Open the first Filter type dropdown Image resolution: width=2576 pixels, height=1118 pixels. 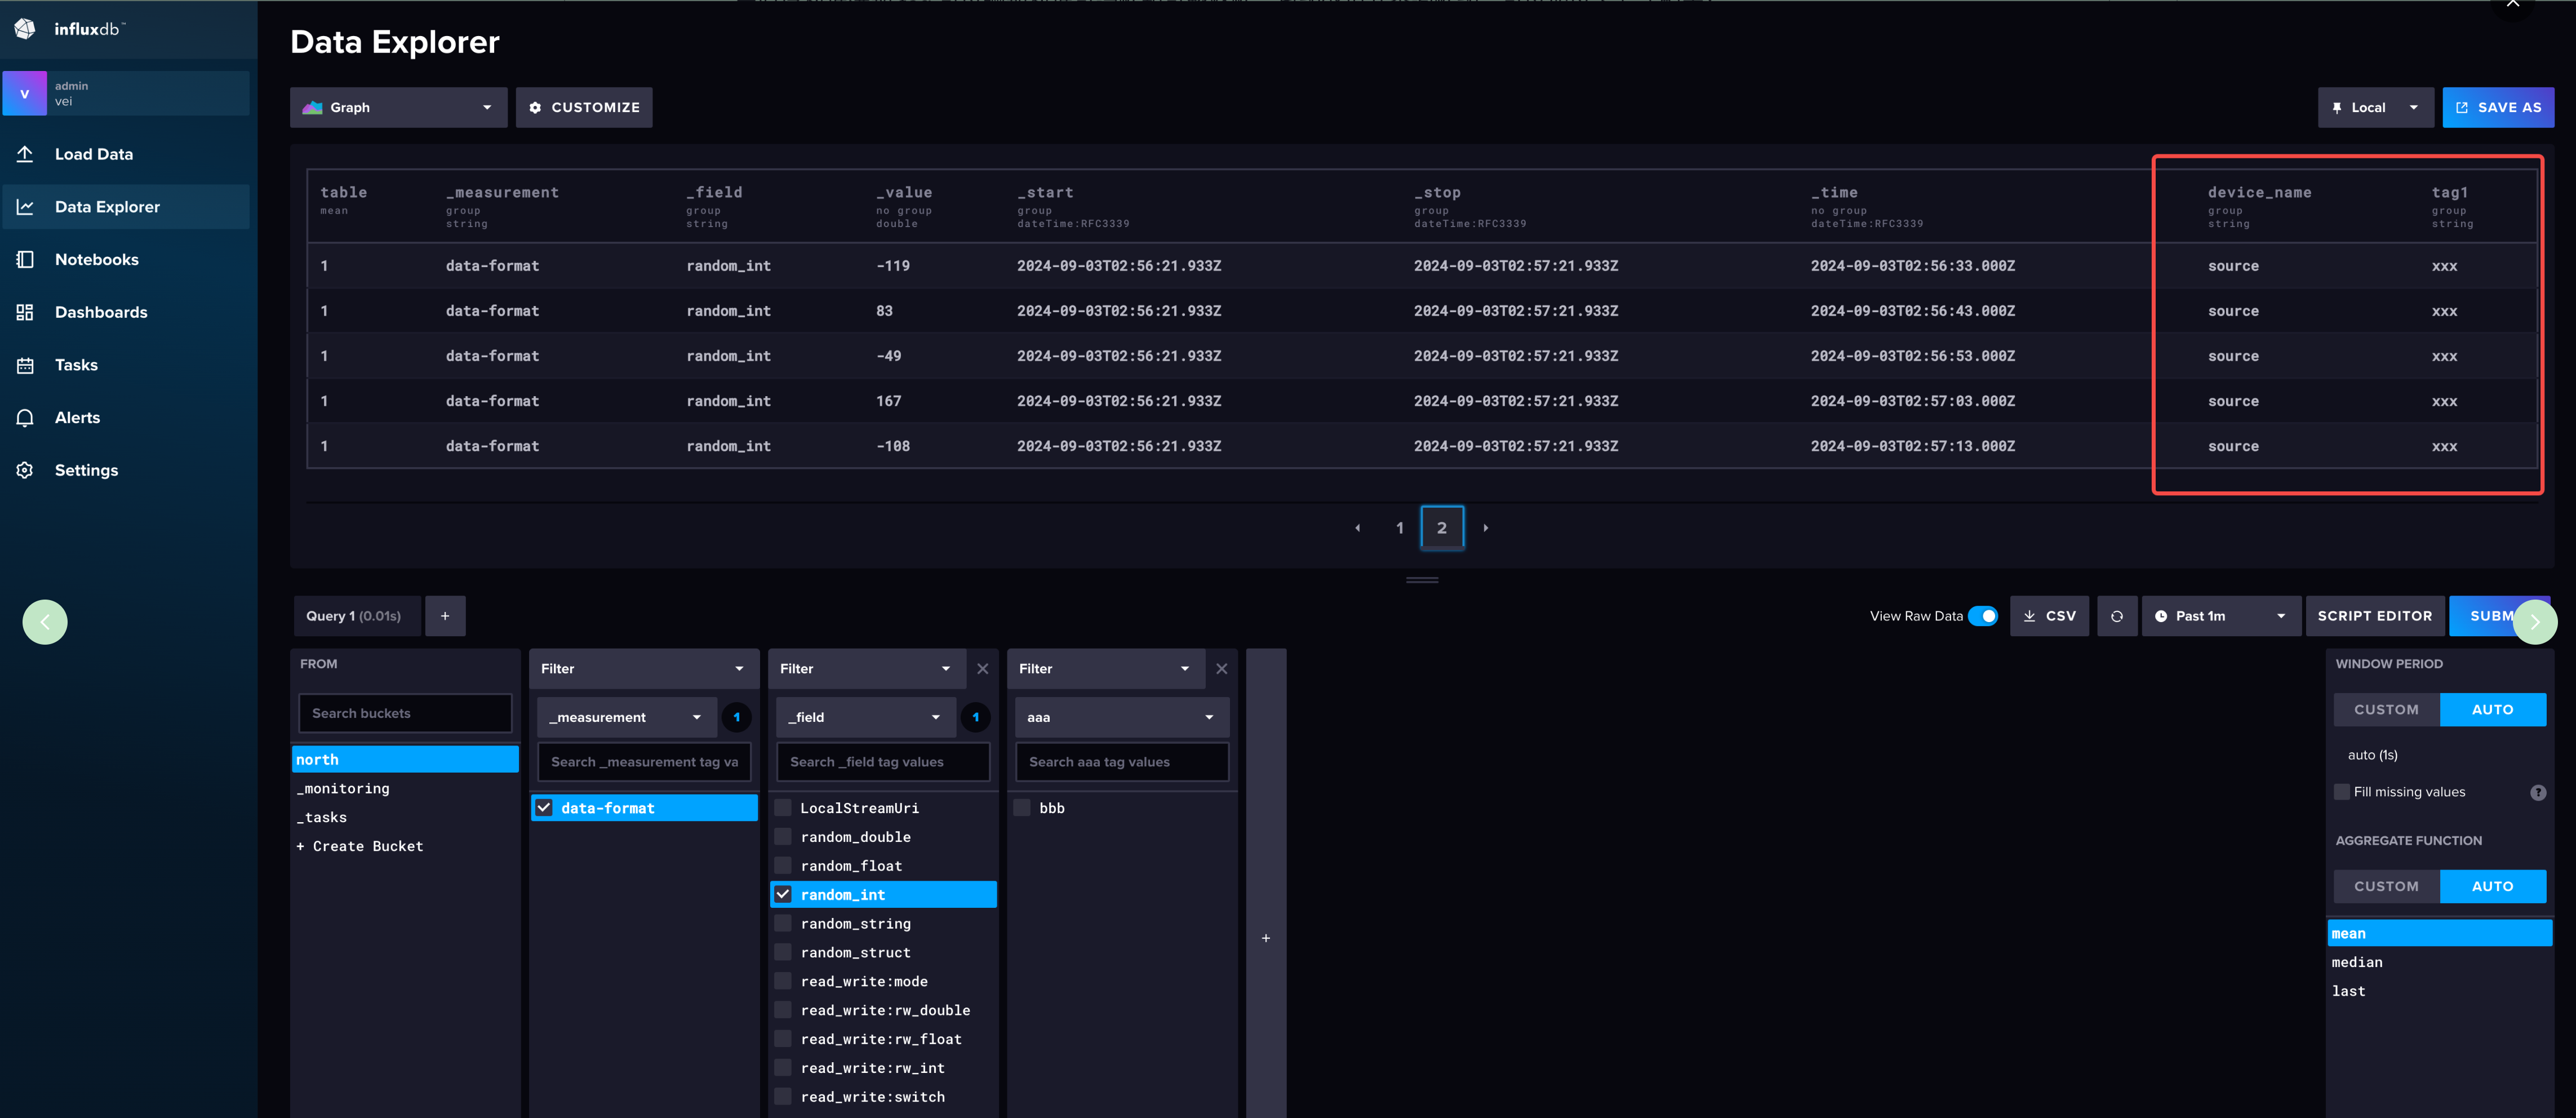(643, 669)
